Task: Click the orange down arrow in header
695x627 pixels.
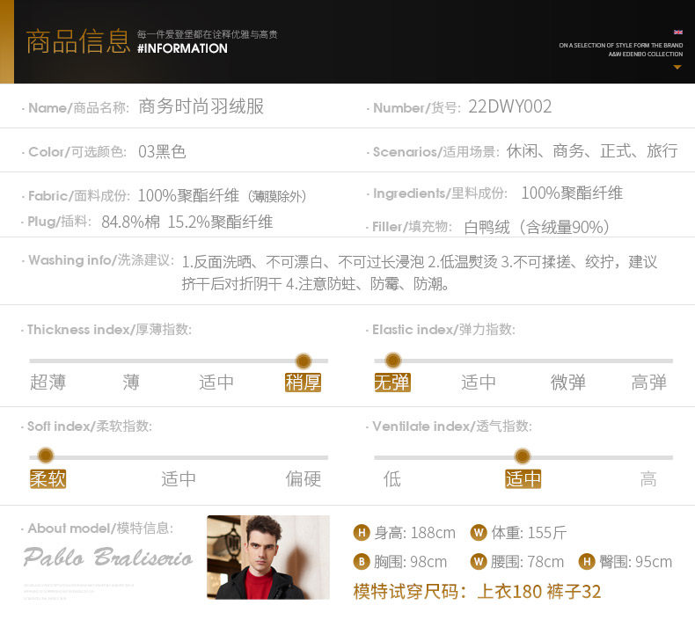Action: 677,68
